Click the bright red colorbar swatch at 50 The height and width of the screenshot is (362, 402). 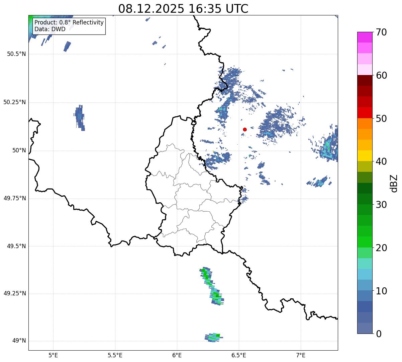[x=365, y=113]
